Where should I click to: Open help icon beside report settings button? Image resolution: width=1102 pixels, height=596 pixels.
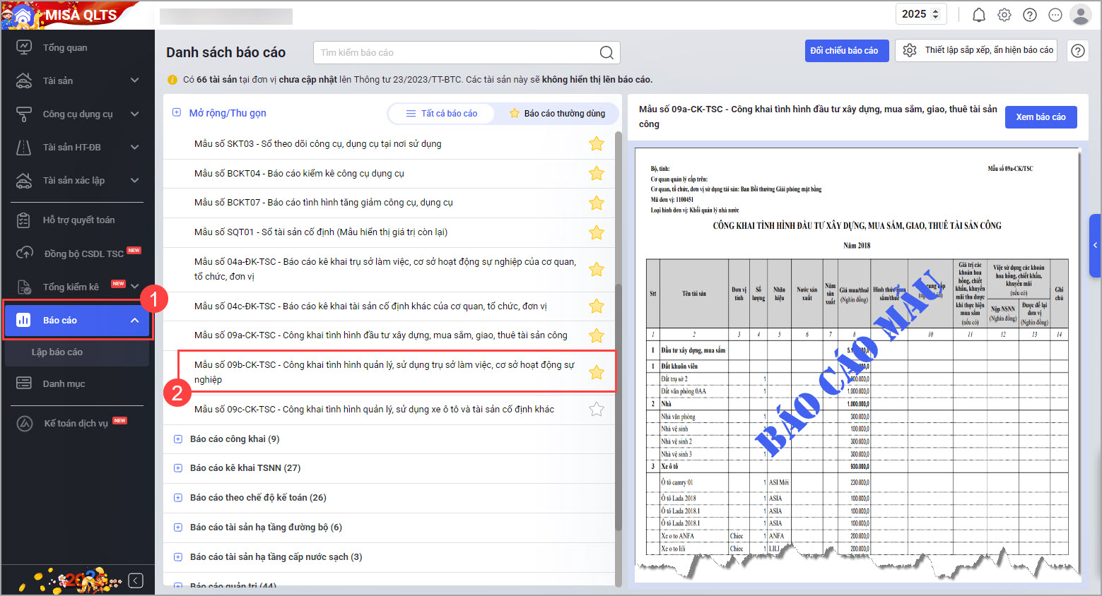[x=1077, y=51]
